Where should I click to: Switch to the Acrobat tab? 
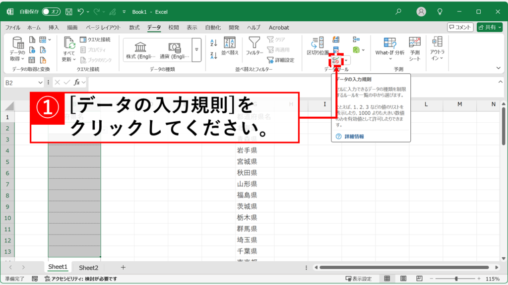[279, 28]
